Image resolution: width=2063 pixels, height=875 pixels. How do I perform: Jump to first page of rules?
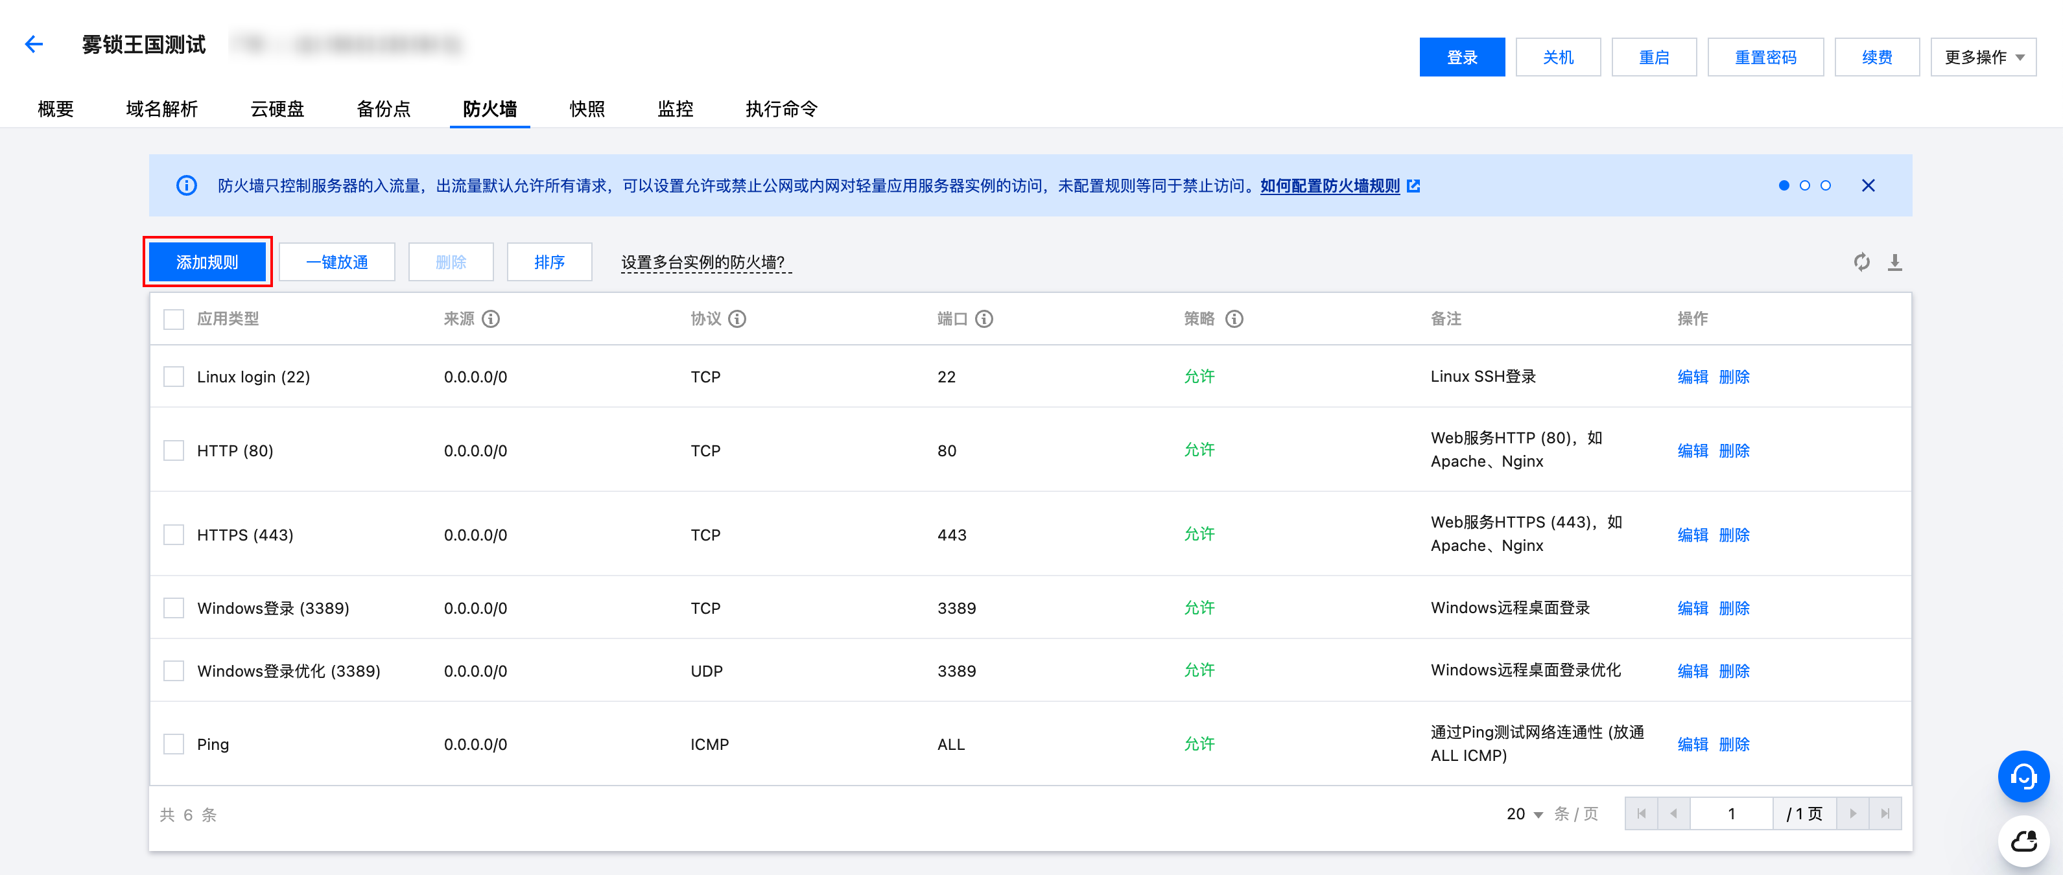(1641, 813)
